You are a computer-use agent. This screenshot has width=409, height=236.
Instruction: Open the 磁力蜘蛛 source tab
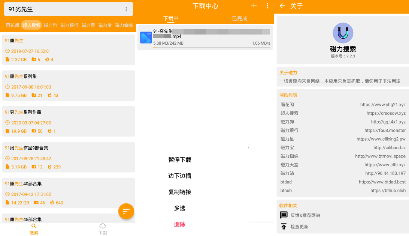[x=124, y=25]
